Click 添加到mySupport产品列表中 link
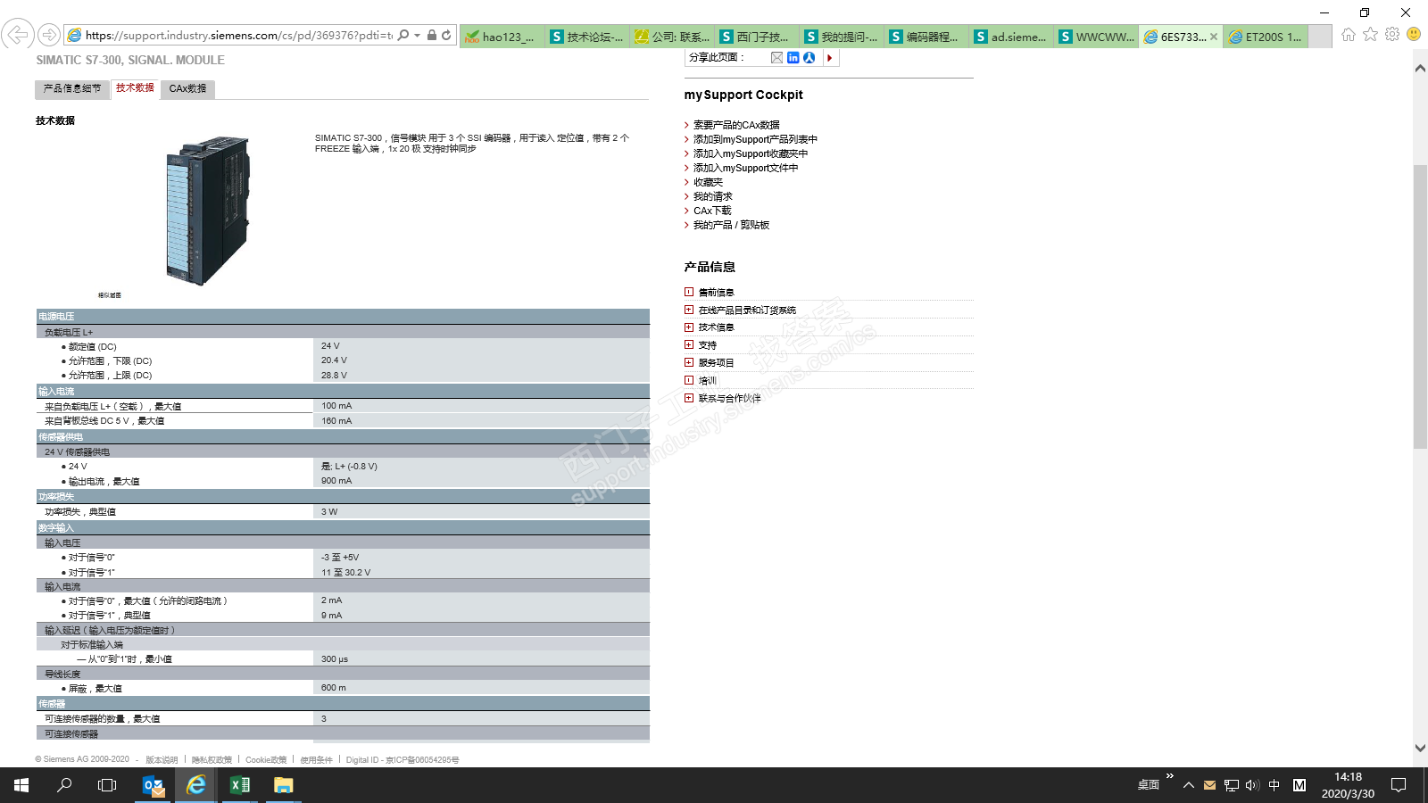Image resolution: width=1428 pixels, height=803 pixels. click(x=755, y=139)
